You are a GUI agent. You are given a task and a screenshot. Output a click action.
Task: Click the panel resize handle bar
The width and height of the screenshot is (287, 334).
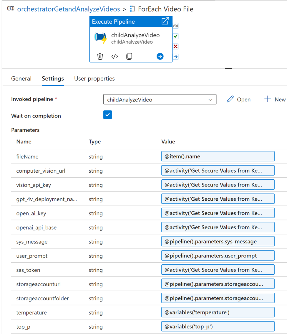pos(228,68)
